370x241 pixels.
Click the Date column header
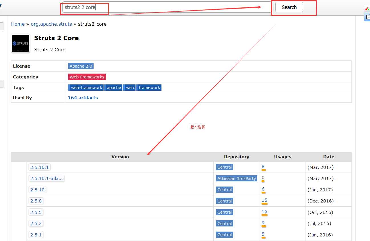(329, 157)
